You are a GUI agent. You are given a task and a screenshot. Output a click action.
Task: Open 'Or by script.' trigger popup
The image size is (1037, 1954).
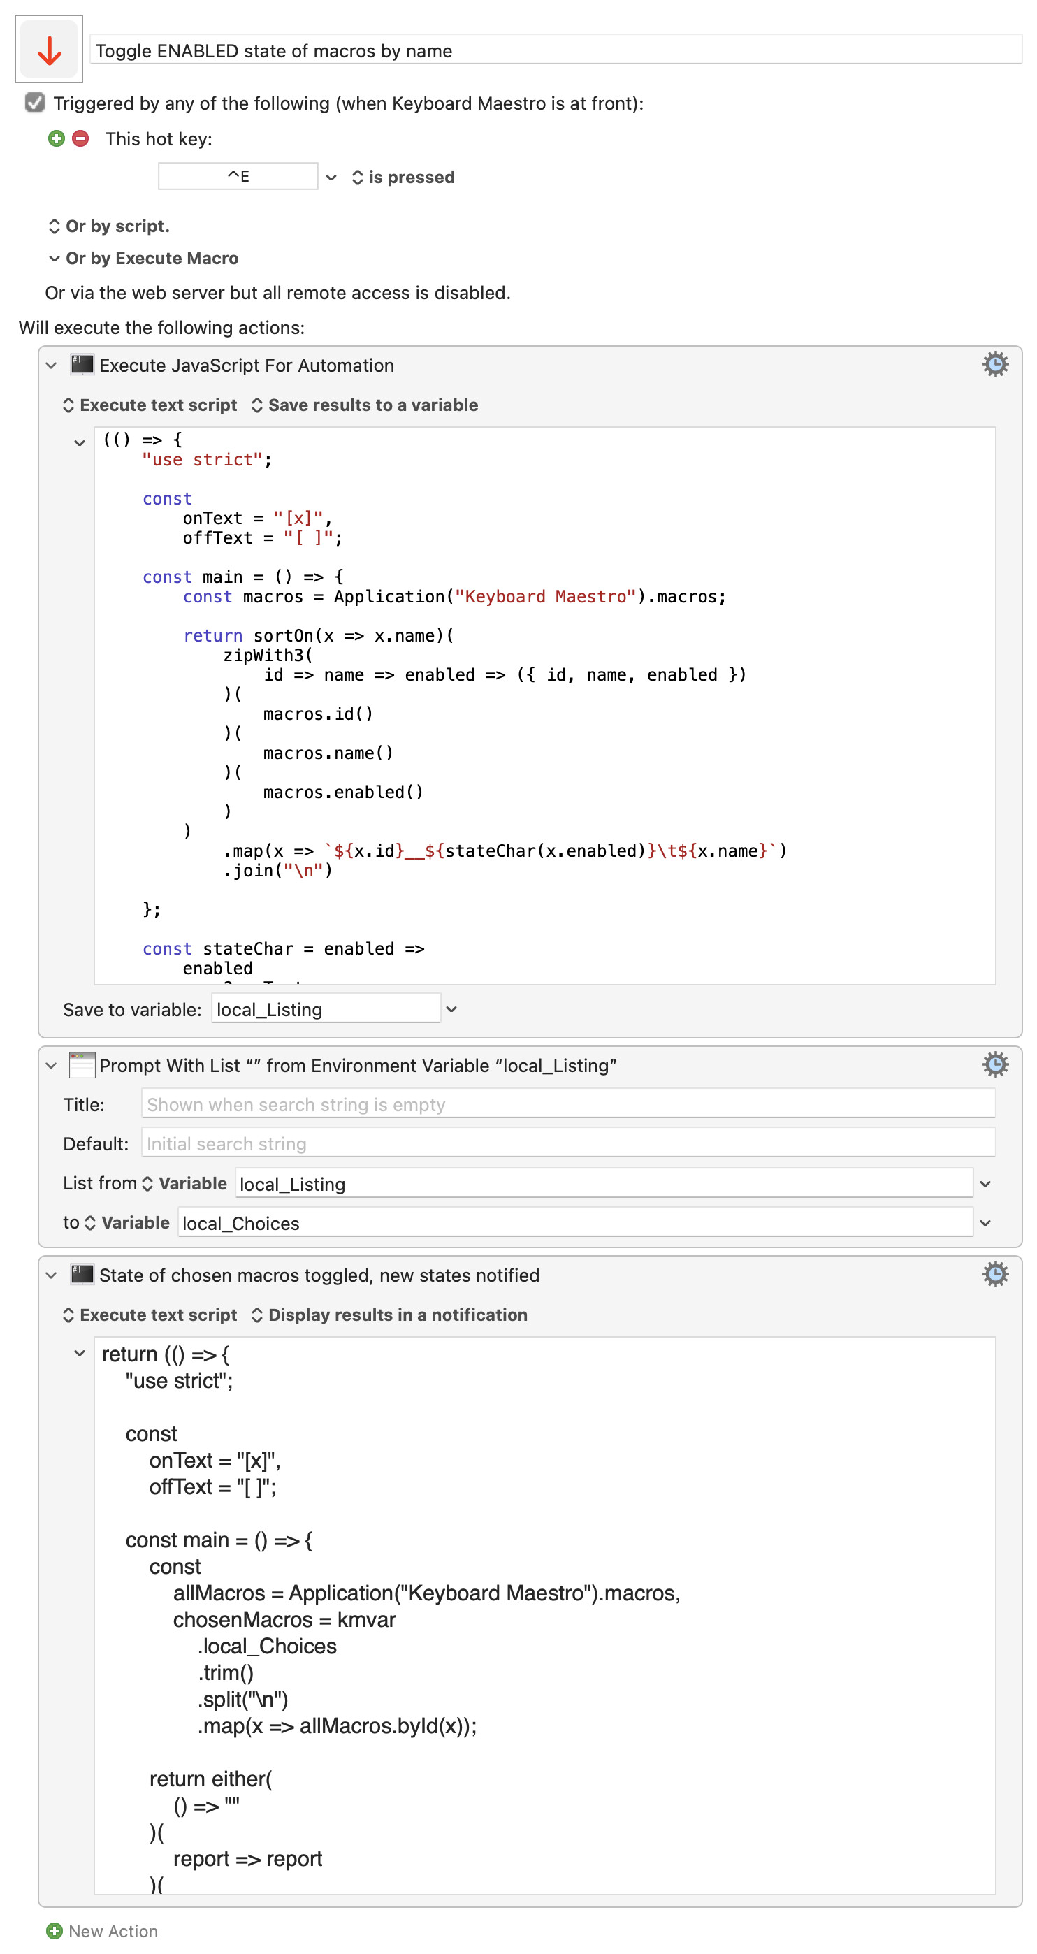109,226
